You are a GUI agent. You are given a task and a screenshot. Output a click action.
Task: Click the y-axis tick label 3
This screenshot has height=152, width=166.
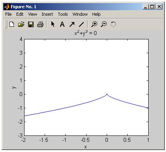click(x=21, y=53)
